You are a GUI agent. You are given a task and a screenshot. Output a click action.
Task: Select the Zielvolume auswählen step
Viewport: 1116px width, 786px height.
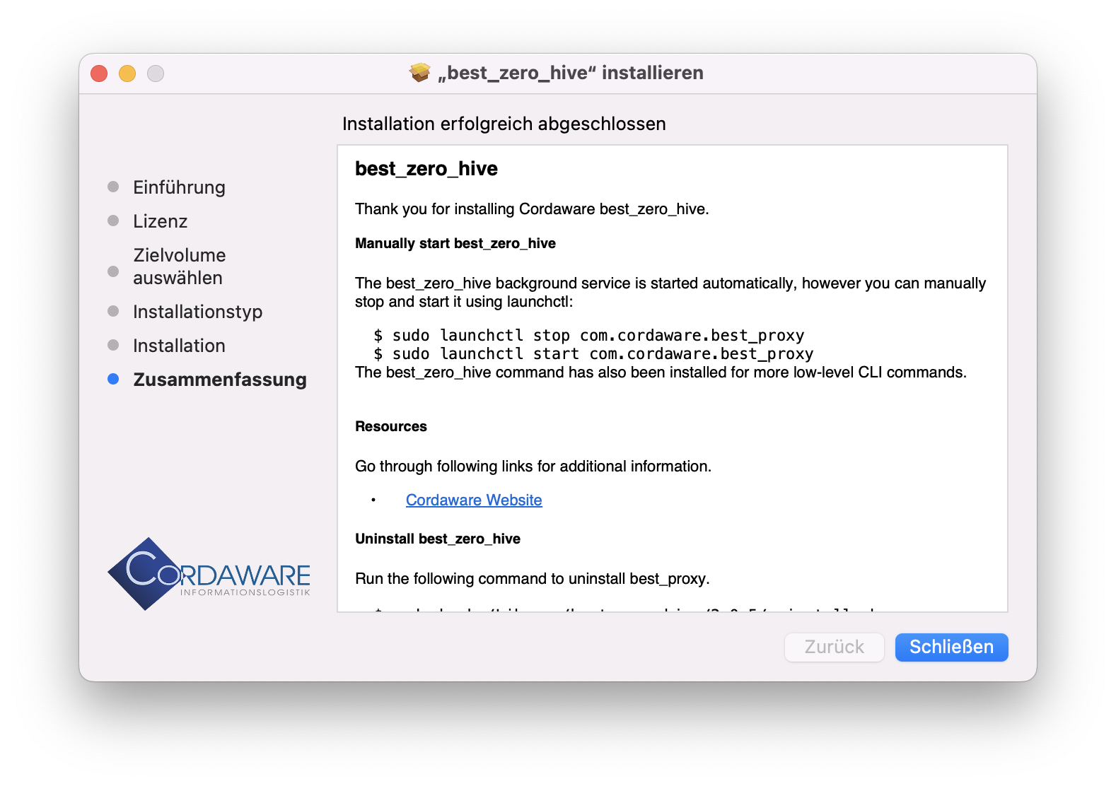click(x=180, y=266)
